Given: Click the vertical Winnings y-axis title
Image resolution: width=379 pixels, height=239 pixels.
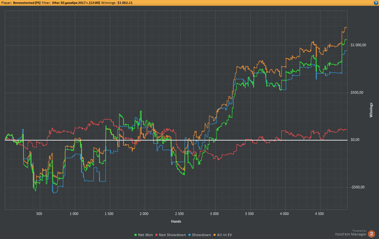Looking at the screenshot, I should click(x=371, y=110).
